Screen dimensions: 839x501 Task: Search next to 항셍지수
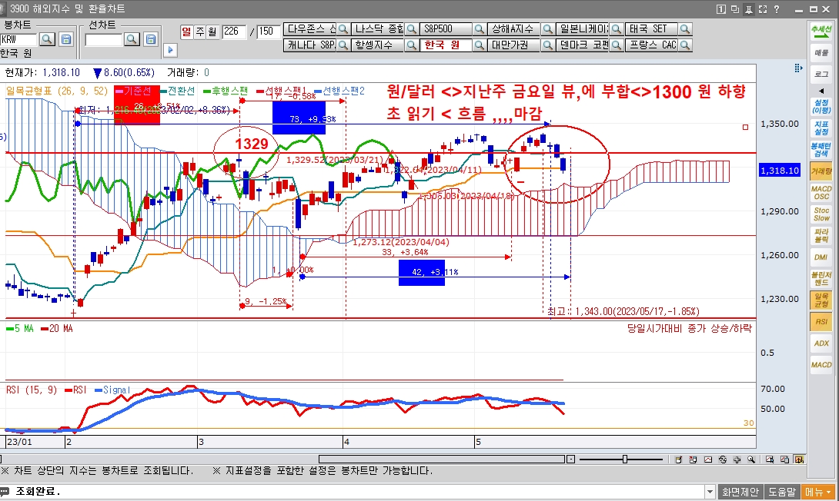412,45
